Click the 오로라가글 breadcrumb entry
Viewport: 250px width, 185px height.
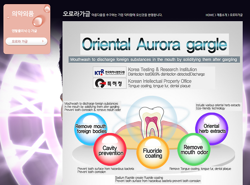tap(236, 15)
